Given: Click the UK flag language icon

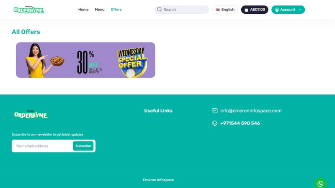Looking at the screenshot, I should 218,10.
